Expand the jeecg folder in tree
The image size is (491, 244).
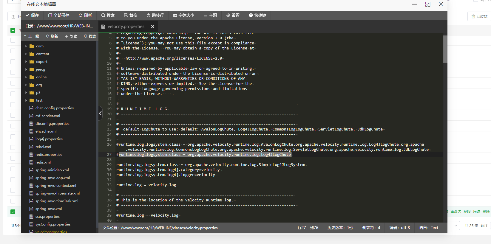pyautogui.click(x=26, y=69)
